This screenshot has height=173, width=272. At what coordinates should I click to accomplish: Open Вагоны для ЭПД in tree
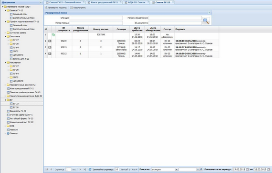[21, 59]
